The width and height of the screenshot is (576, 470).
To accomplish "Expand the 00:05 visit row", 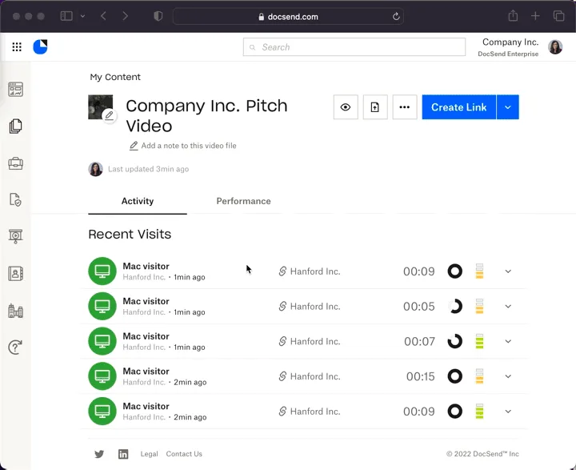I will pos(508,307).
